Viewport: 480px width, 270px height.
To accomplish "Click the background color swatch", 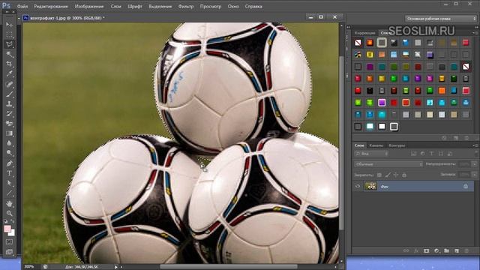I will [12, 233].
